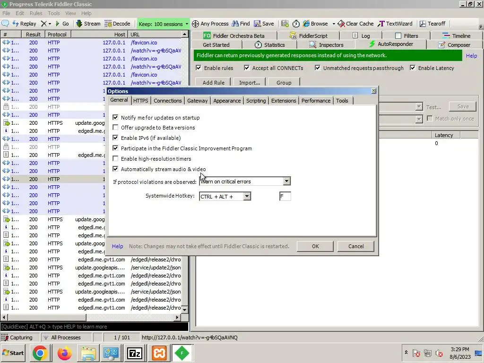The width and height of the screenshot is (484, 363).
Task: Expand protocol violations dropdown
Action: [x=287, y=181]
